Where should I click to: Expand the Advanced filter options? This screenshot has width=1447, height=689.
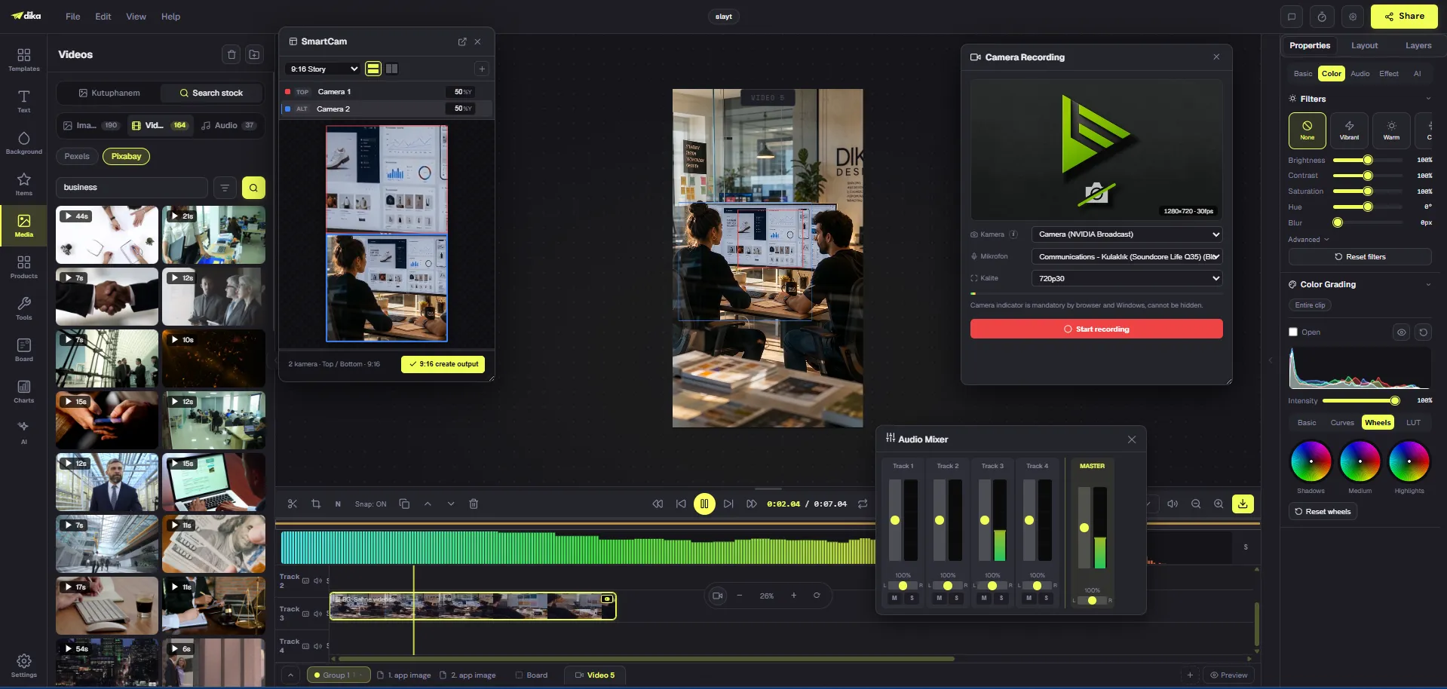click(1308, 240)
